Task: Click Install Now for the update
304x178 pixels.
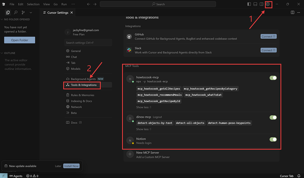Action: [71, 166]
